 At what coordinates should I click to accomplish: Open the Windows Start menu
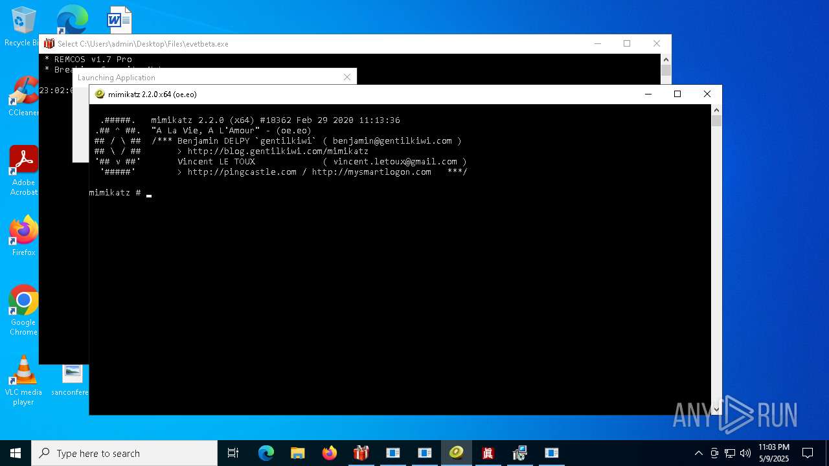(x=16, y=453)
